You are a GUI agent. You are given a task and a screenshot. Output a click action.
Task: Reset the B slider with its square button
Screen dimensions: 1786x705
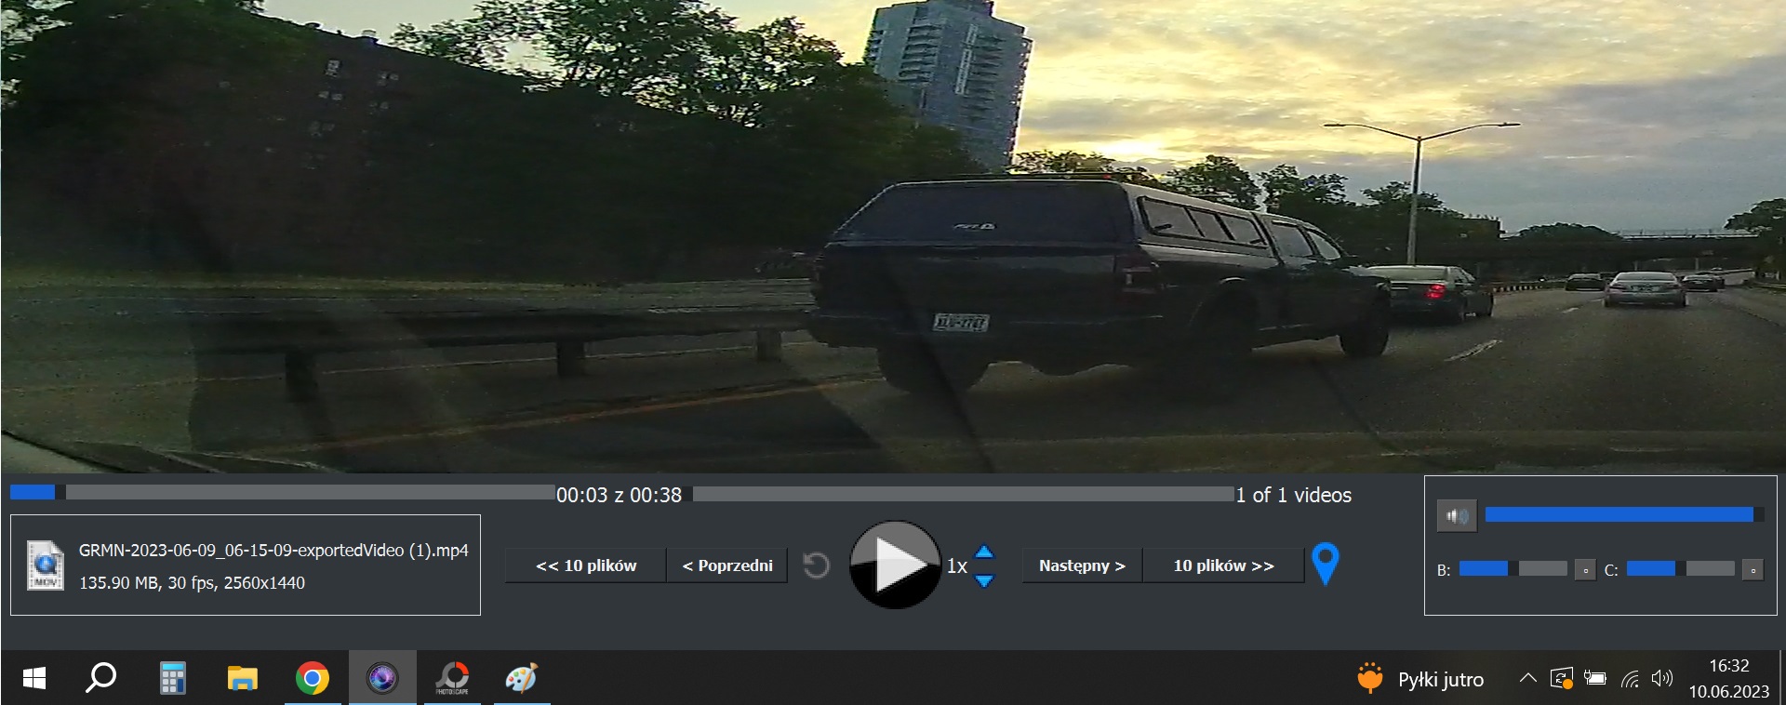coord(1585,570)
